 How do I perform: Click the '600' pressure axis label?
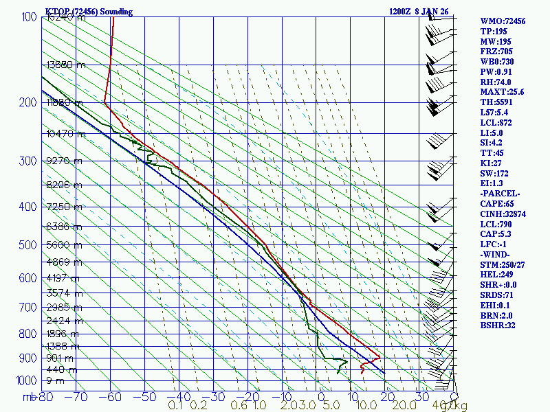coord(27,278)
